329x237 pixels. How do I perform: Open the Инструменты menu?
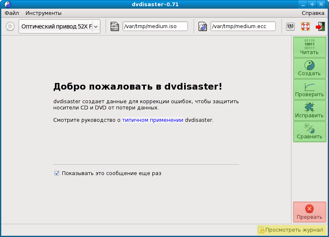click(43, 13)
